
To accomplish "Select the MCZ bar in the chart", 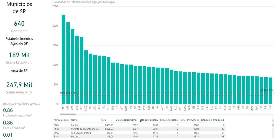I will pyautogui.click(x=86, y=77).
